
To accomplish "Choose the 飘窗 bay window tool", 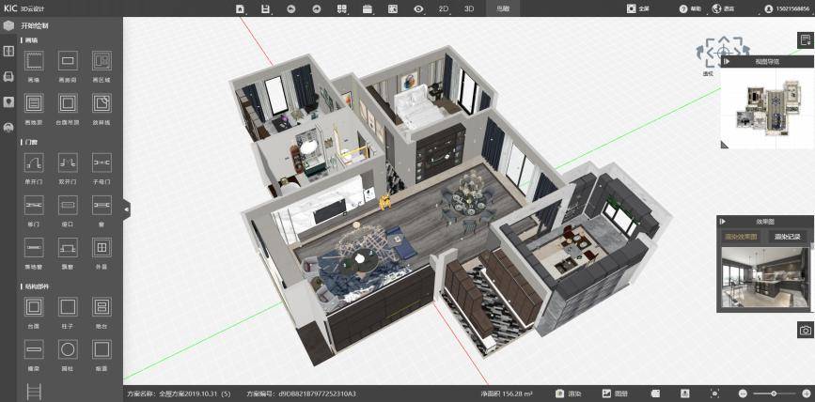I will pos(68,253).
